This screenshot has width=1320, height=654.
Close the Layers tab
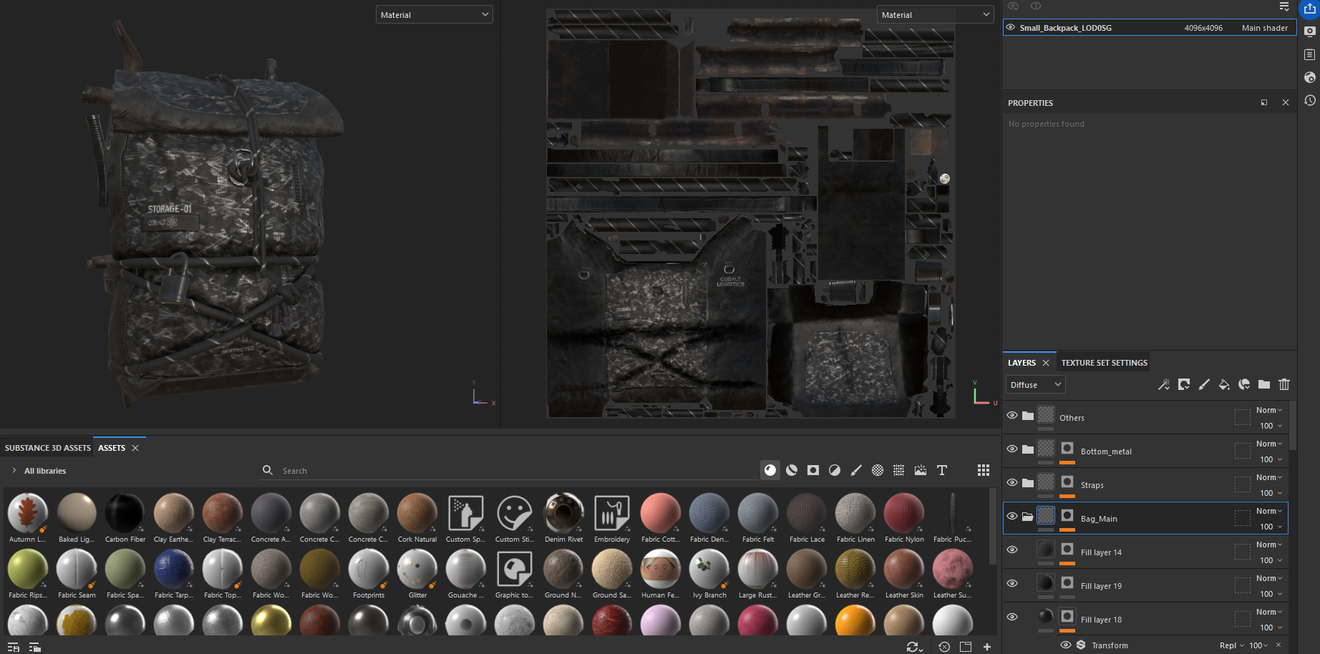(x=1046, y=363)
